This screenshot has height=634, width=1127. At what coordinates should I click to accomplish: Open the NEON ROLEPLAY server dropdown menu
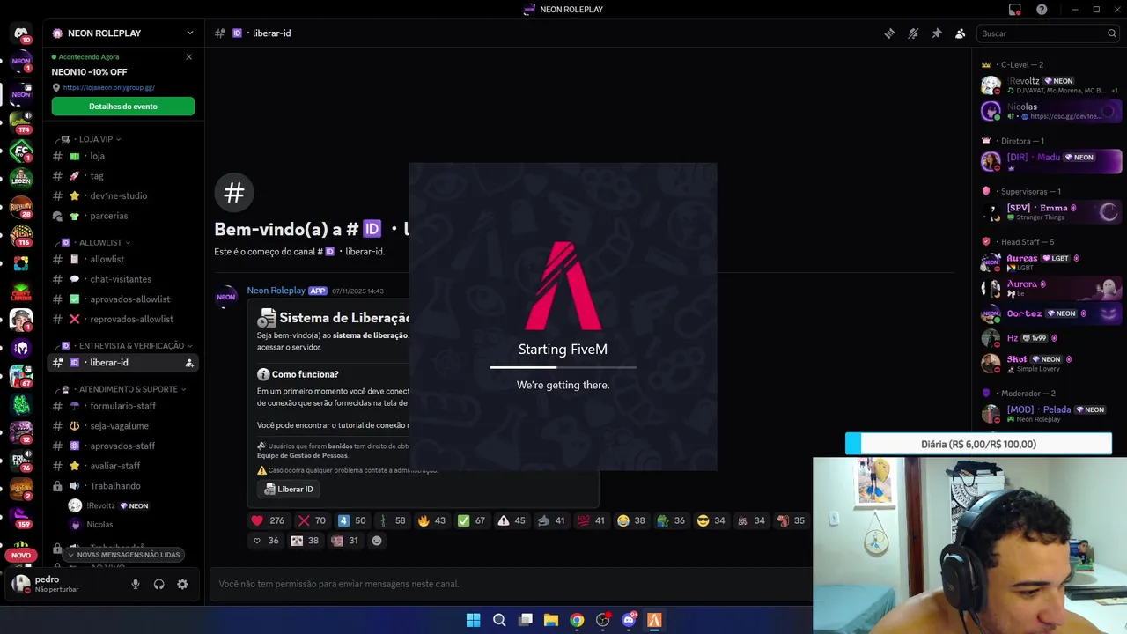(189, 33)
